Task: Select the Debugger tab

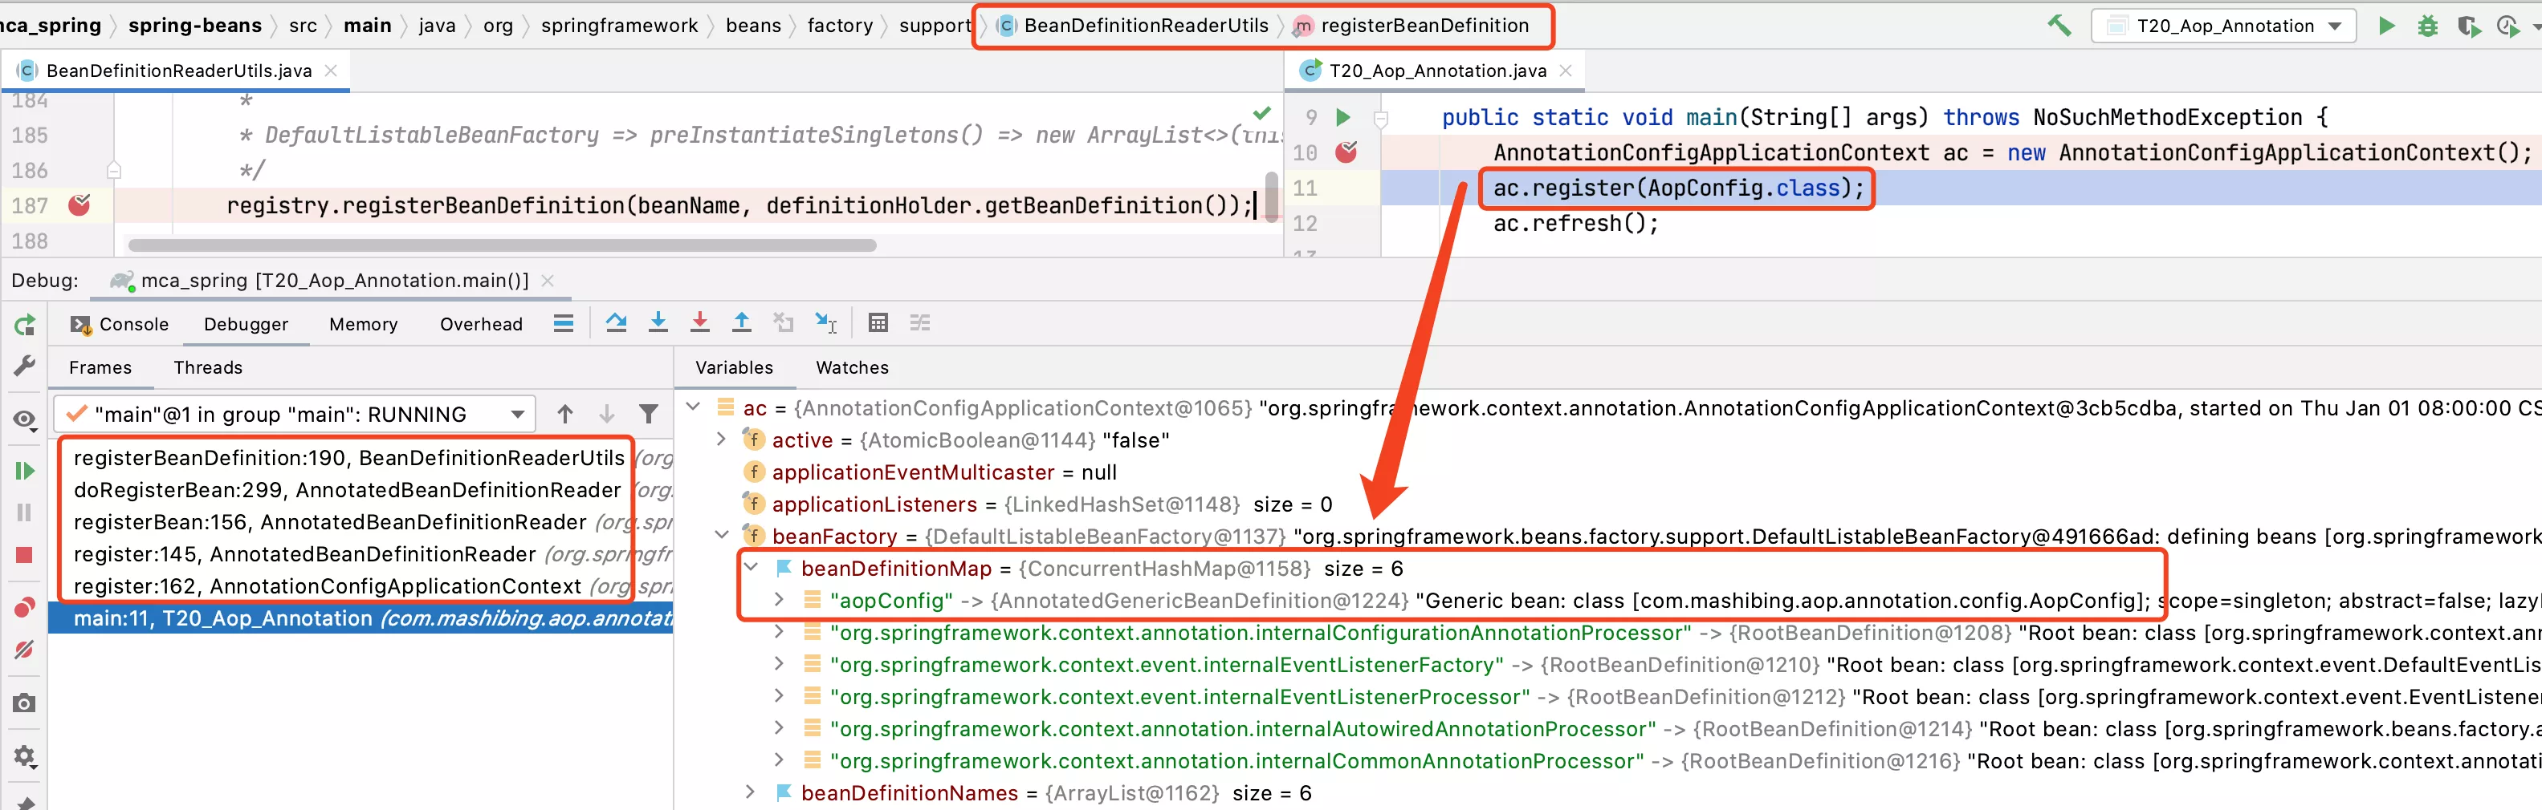Action: coord(246,324)
